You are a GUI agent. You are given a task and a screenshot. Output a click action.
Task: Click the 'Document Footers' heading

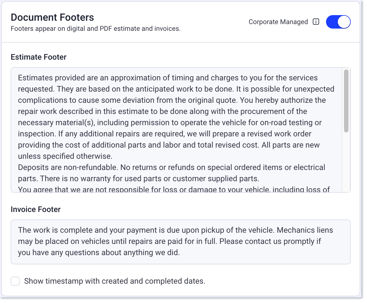52,17
